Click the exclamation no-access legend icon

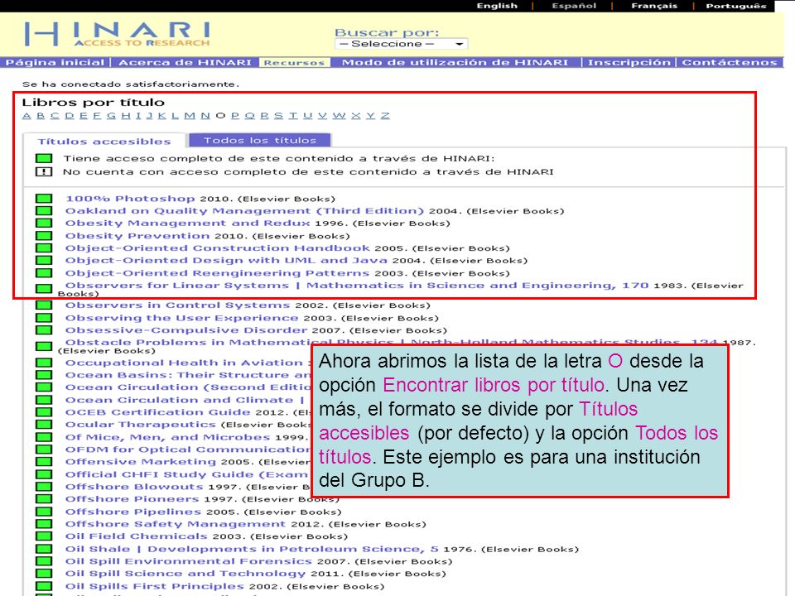coord(44,172)
